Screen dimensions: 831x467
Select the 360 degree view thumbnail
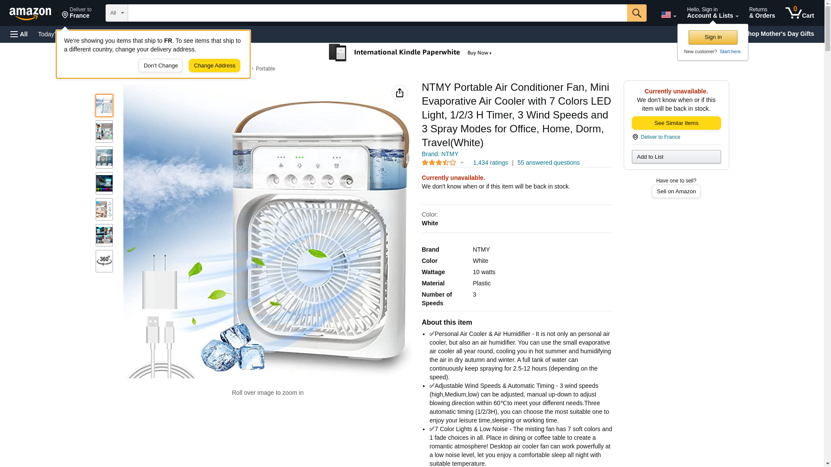tap(104, 261)
